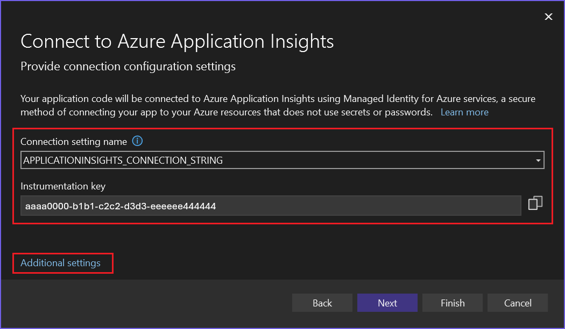Cancel the Application Insights connection wizard
Screen dimensions: 565x329
tap(517, 302)
